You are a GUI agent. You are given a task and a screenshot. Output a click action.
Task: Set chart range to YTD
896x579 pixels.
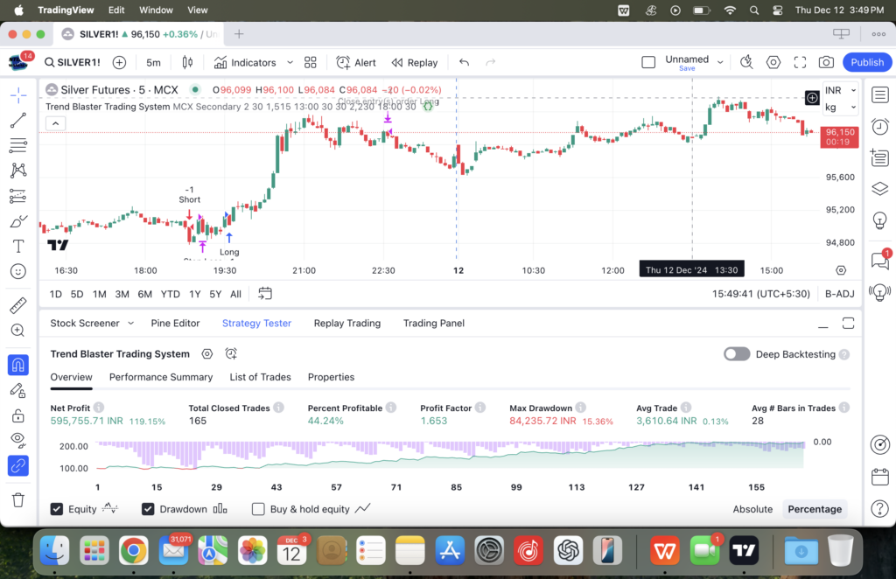170,294
